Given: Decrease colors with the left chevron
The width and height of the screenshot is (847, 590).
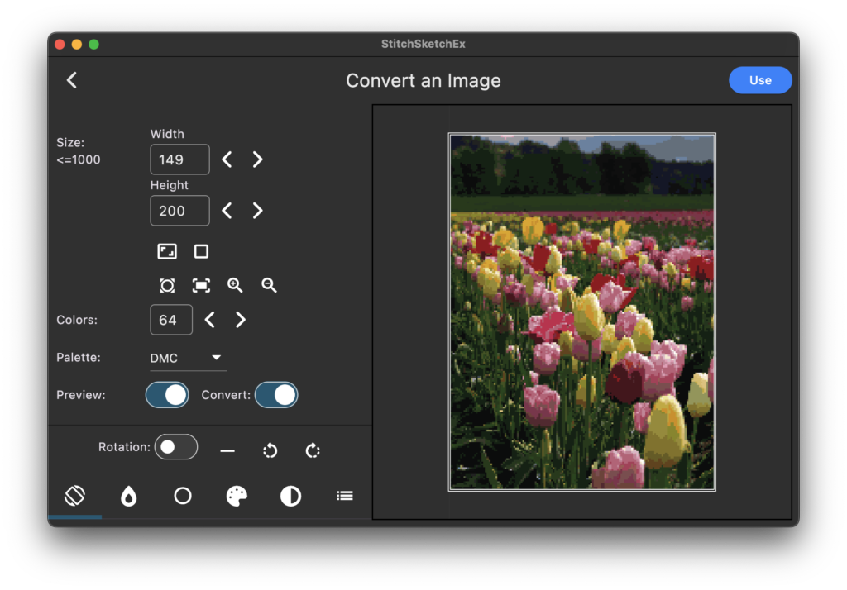Looking at the screenshot, I should (210, 320).
